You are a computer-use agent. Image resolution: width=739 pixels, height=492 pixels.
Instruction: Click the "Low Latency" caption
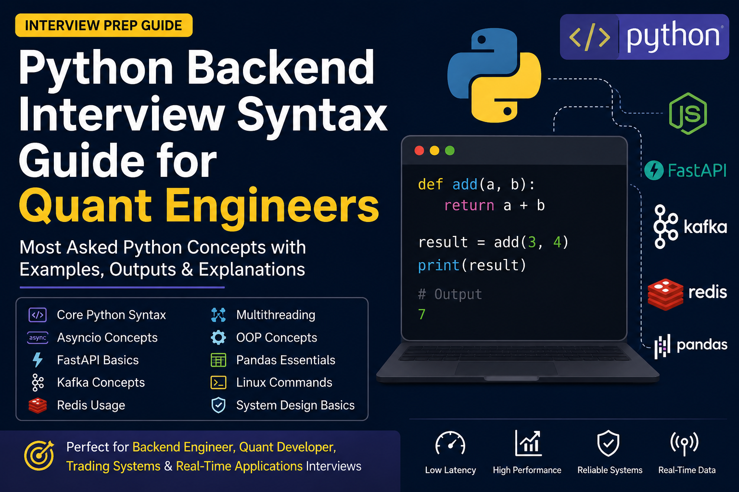(450, 470)
